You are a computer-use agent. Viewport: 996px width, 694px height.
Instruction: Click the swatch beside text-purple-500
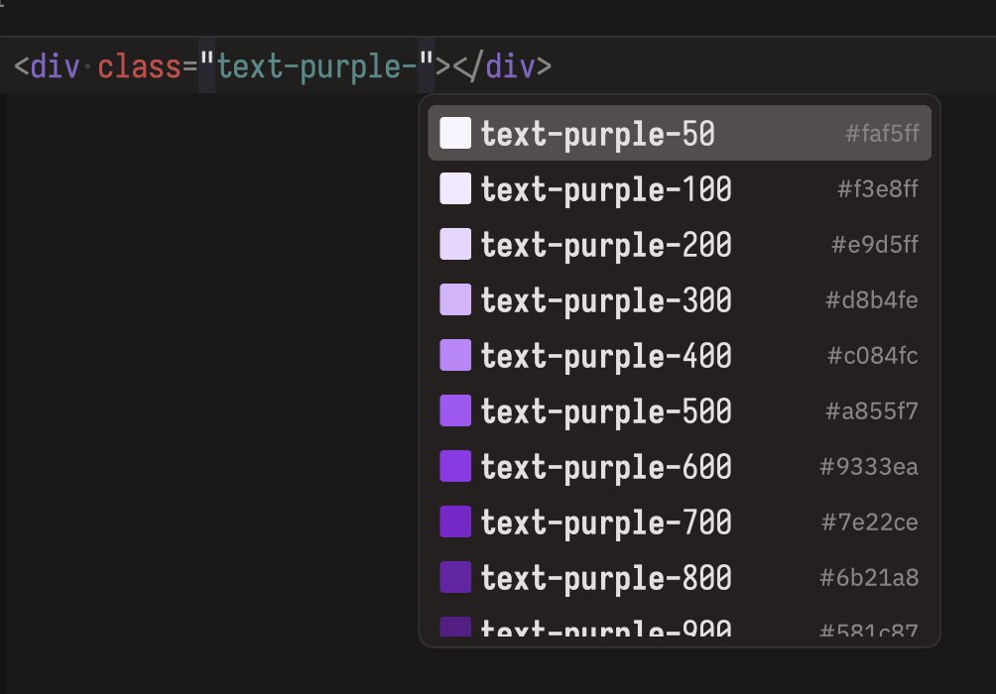pyautogui.click(x=455, y=410)
